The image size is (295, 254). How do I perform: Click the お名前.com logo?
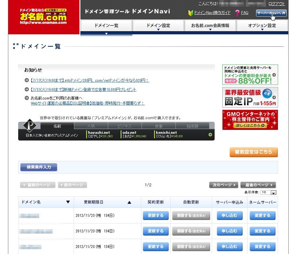point(43,17)
